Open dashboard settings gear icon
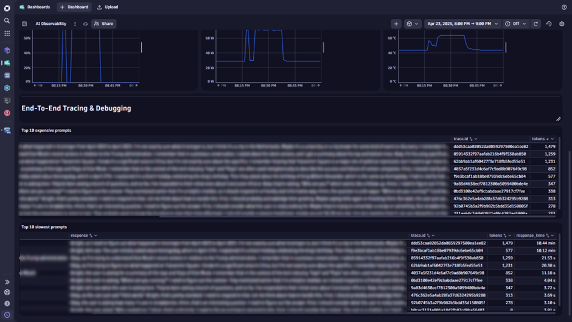572x322 pixels. point(562,24)
